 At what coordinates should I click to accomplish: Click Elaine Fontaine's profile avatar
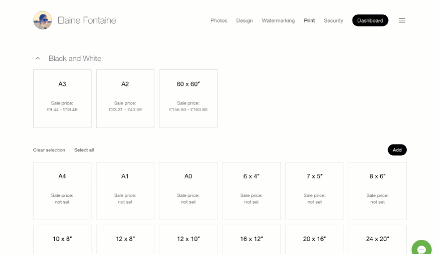coord(42,20)
